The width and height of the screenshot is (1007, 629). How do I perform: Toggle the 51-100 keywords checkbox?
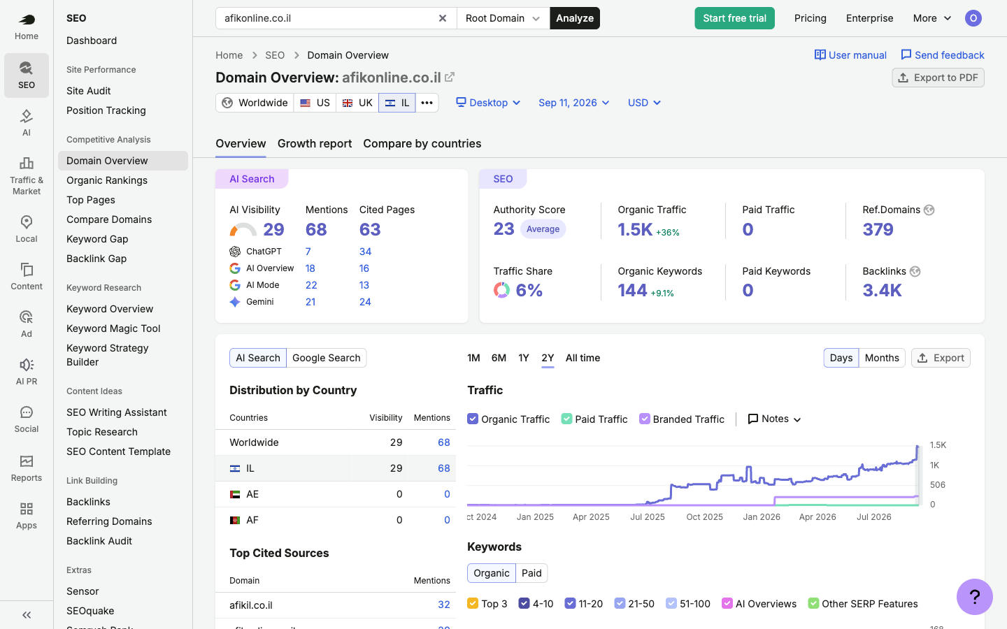(x=671, y=604)
